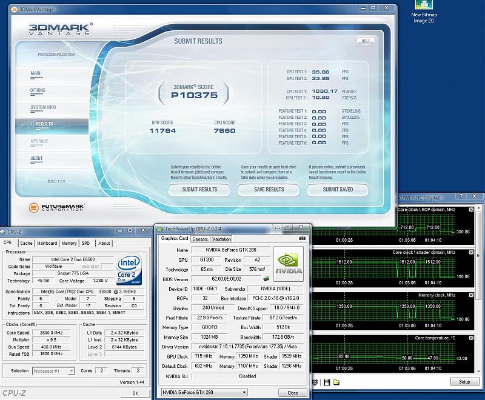Open the UPGRADE section in 3DMark Vantage
Viewport: 485px width, 400px height.
click(x=39, y=141)
